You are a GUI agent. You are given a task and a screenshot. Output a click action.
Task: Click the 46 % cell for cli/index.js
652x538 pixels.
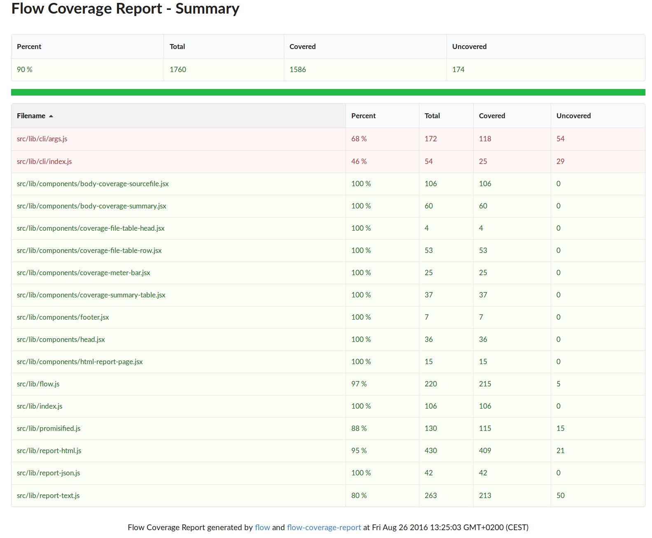point(382,161)
